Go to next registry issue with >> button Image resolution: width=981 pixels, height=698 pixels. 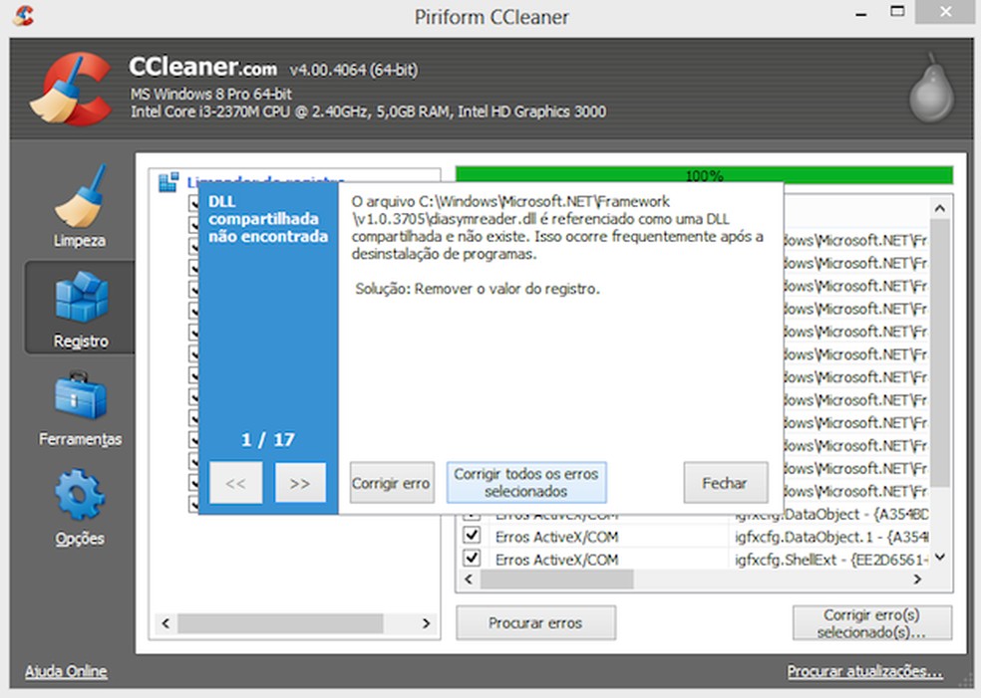(x=300, y=484)
